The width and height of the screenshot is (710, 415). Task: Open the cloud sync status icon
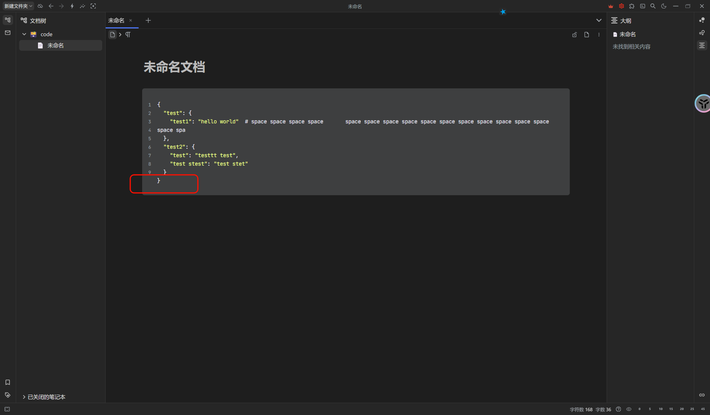pos(40,6)
